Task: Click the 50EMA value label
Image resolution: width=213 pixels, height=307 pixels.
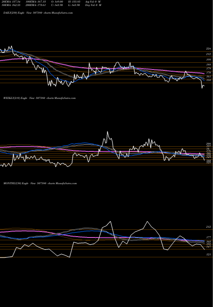Action: tap(10, 5)
